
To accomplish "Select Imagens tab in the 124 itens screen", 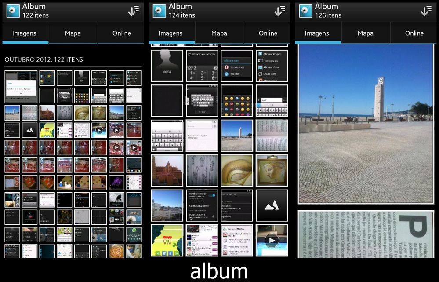I will [x=171, y=33].
